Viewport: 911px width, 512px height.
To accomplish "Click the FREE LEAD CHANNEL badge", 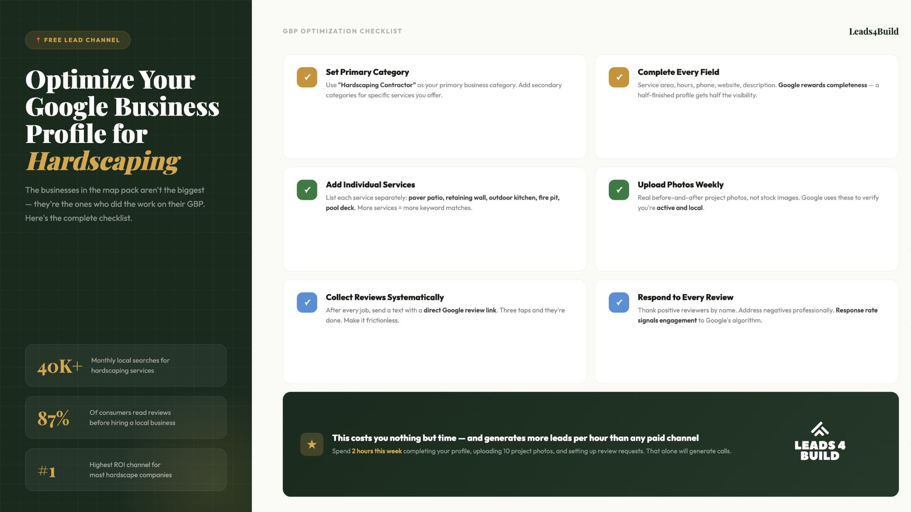I will point(78,40).
